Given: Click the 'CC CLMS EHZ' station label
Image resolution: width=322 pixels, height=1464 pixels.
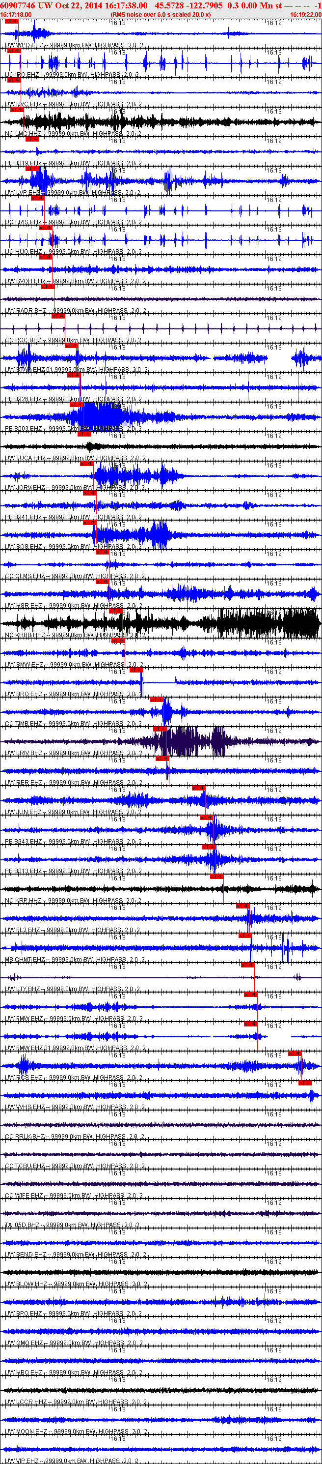Looking at the screenshot, I should tap(25, 576).
